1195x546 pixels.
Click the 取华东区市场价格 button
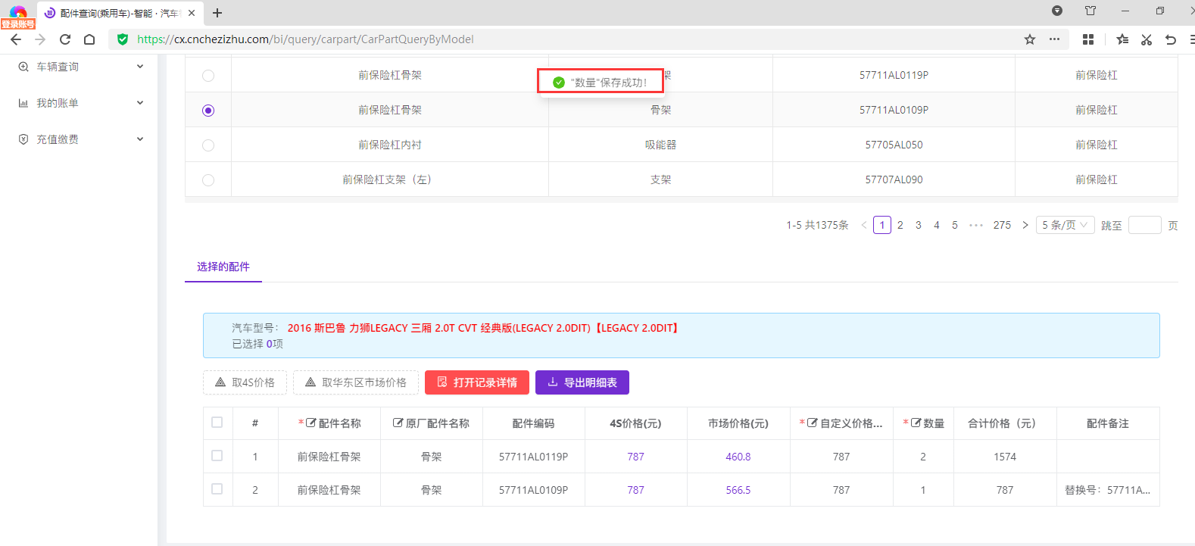pyautogui.click(x=356, y=382)
